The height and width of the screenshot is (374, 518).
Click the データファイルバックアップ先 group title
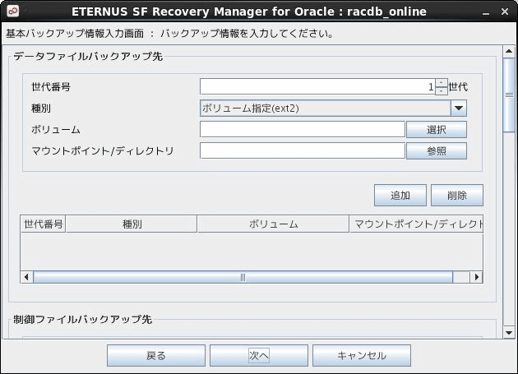[88, 56]
